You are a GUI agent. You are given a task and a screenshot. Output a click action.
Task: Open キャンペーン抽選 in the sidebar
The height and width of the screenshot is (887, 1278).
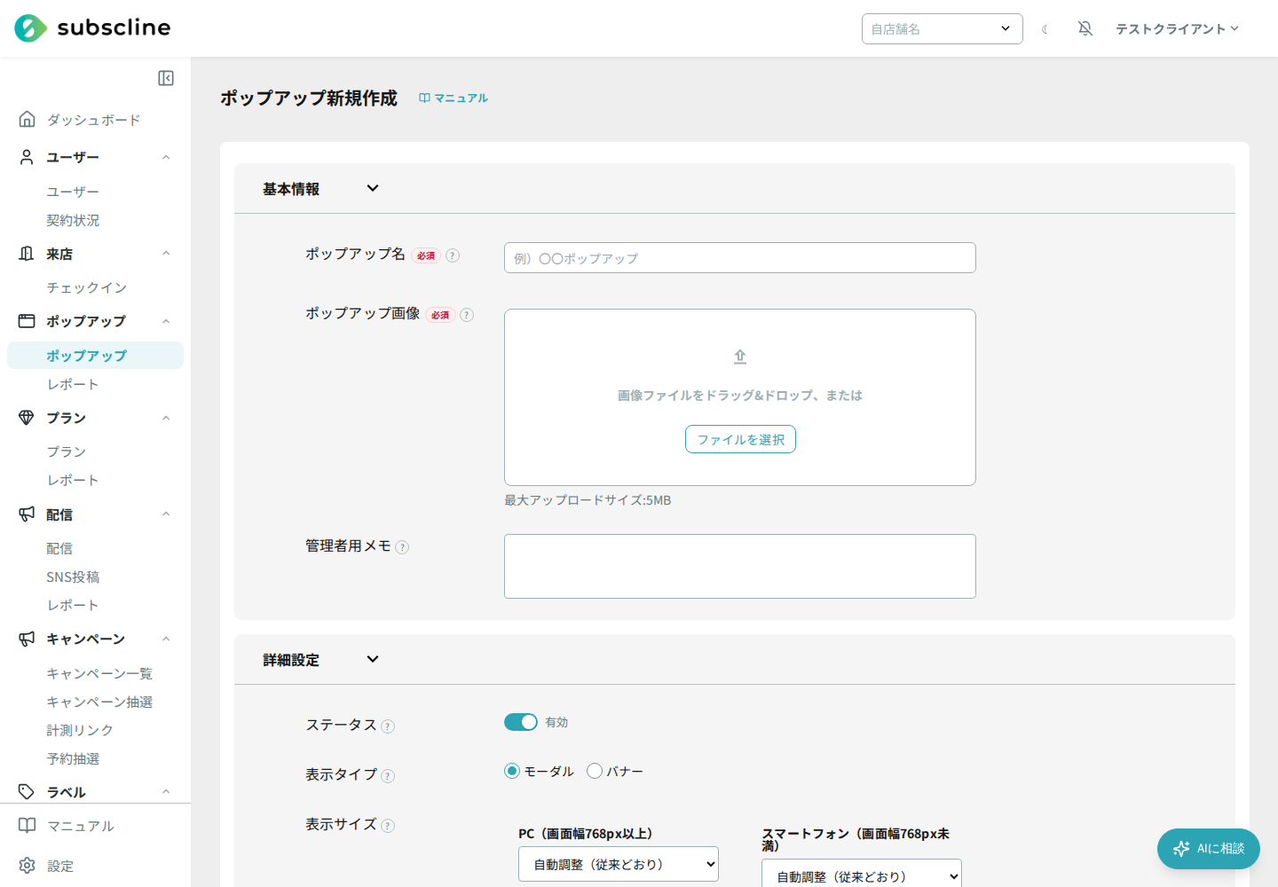coord(99,702)
